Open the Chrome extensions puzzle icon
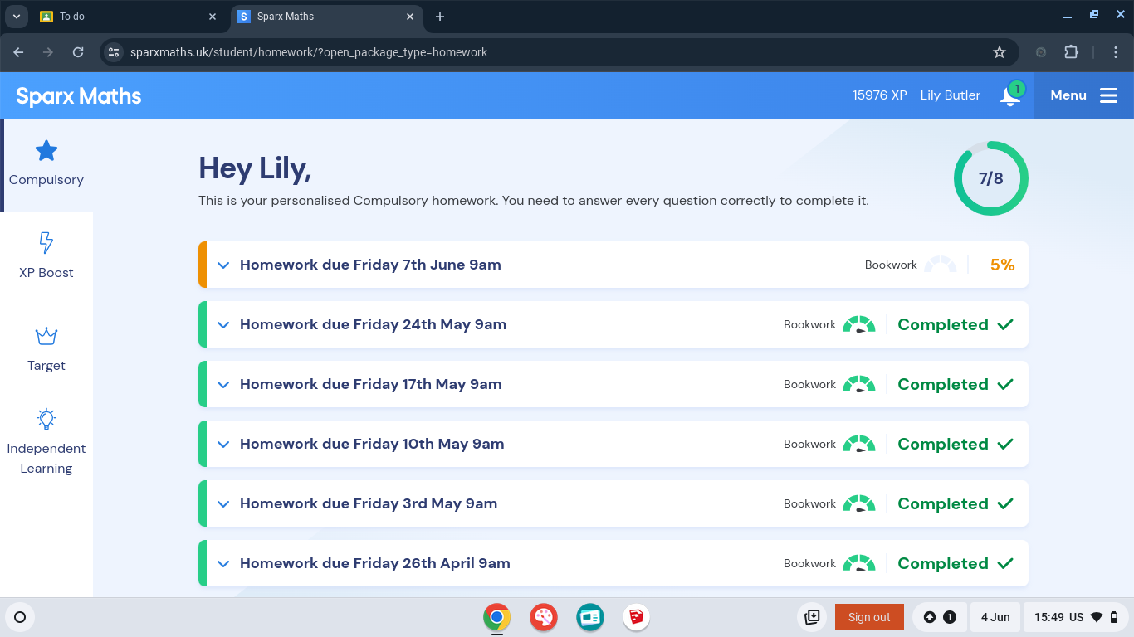Image resolution: width=1134 pixels, height=637 pixels. point(1071,52)
